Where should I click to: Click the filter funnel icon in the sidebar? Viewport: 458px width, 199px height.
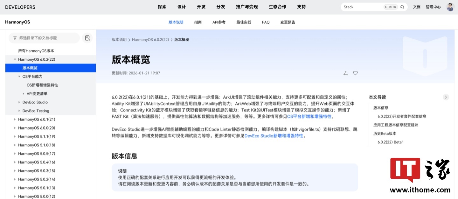click(x=15, y=38)
